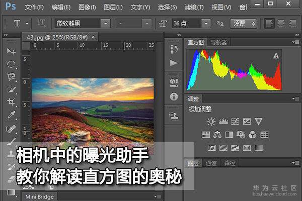Image resolution: width=302 pixels, height=201 pixels.
Task: Open the font style dropdown
Action: tap(146, 24)
